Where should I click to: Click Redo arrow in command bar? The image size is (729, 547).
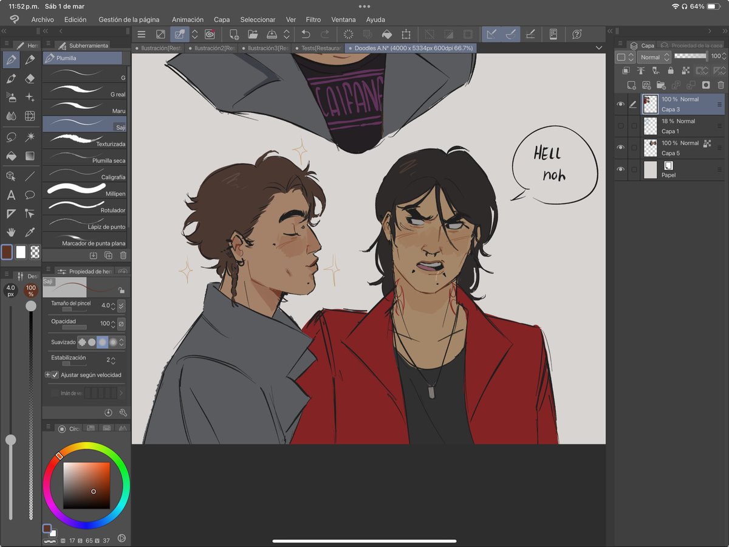(325, 35)
